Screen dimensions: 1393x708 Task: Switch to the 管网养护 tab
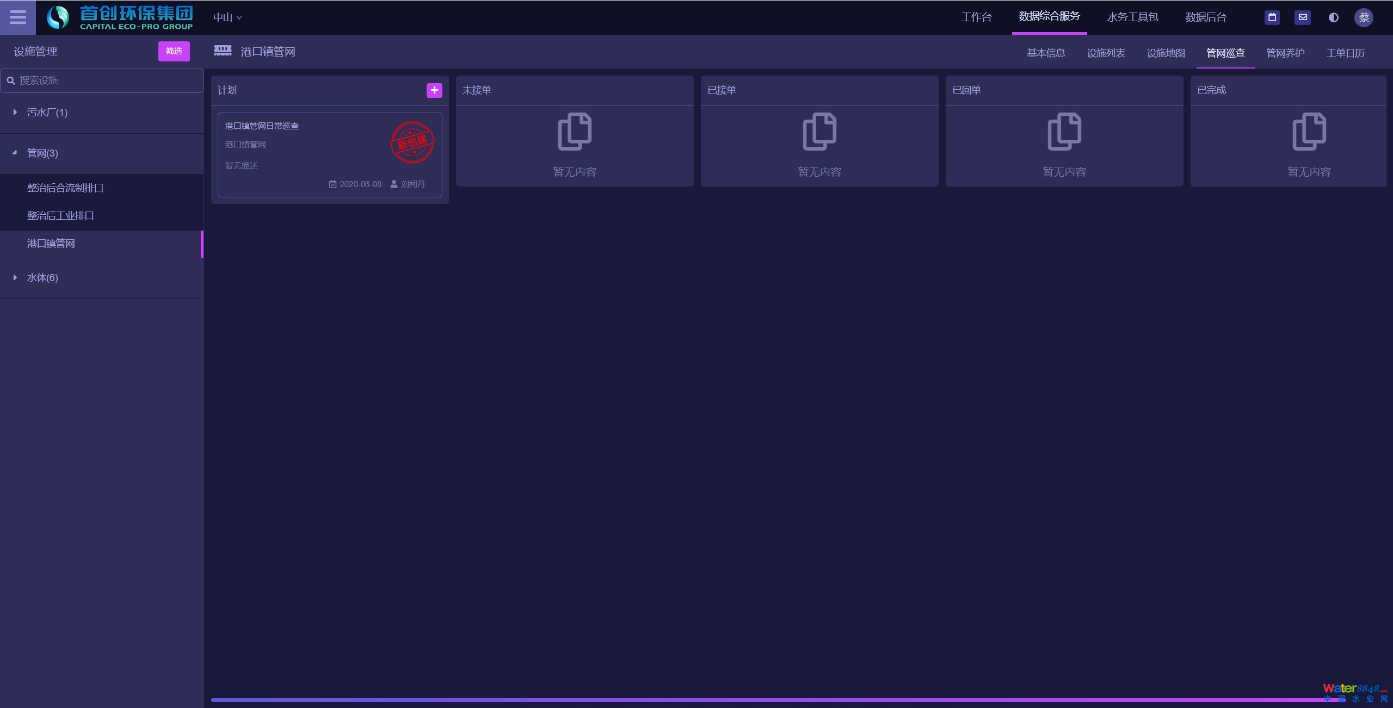pyautogui.click(x=1285, y=53)
